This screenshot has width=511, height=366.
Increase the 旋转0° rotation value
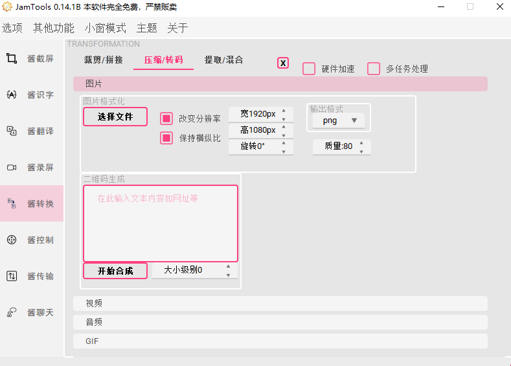284,143
